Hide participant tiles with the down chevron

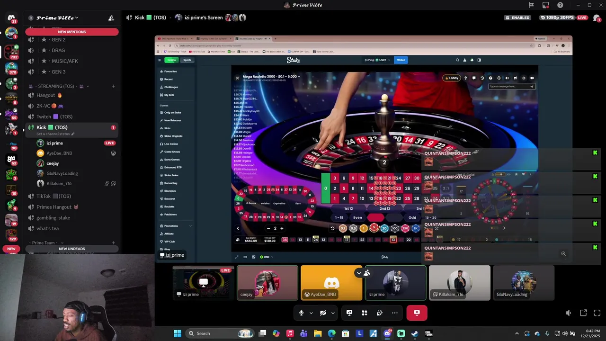359,273
